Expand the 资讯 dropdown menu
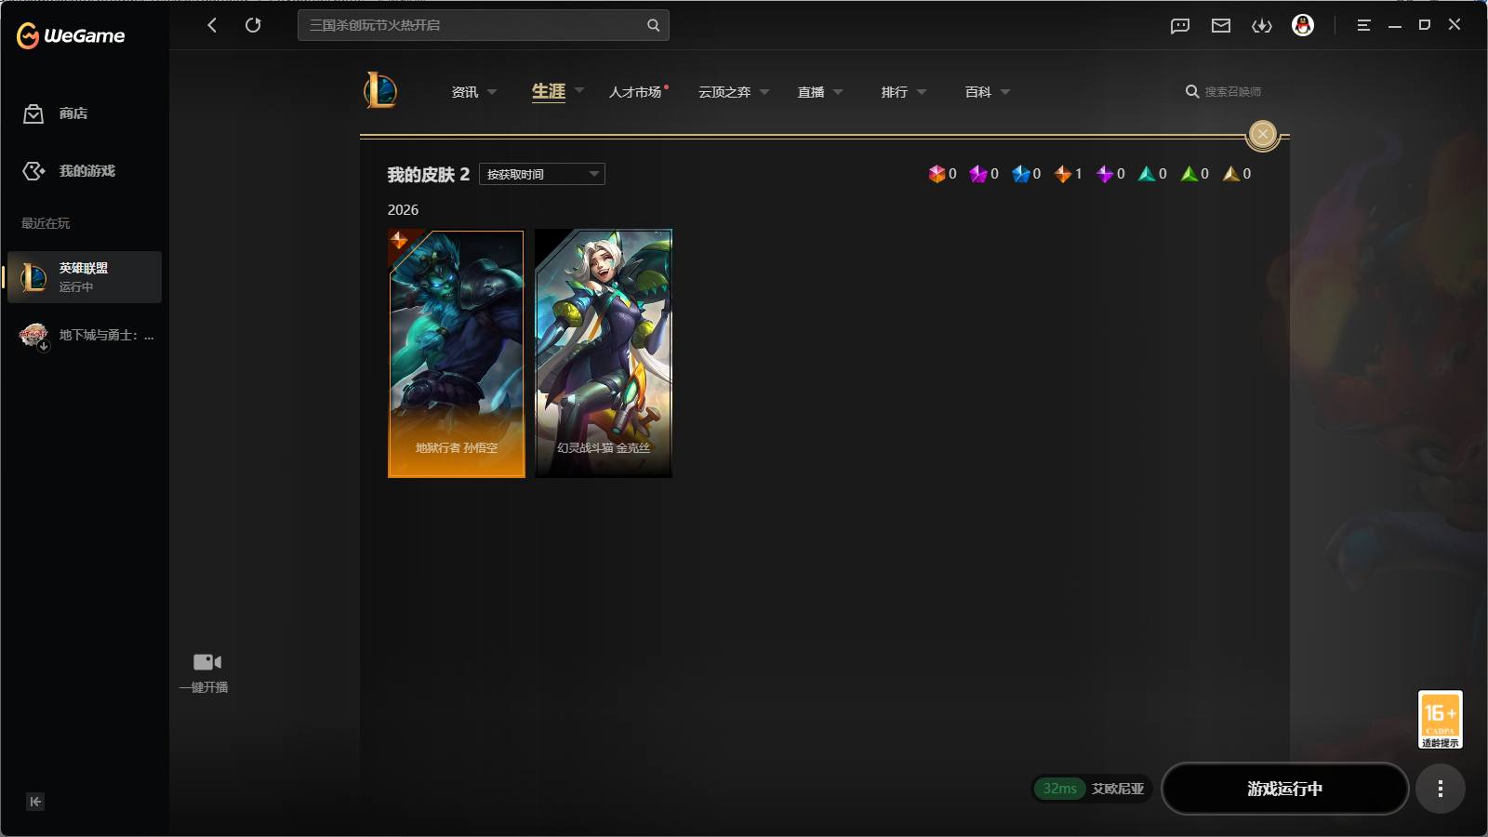This screenshot has width=1488, height=837. point(492,92)
